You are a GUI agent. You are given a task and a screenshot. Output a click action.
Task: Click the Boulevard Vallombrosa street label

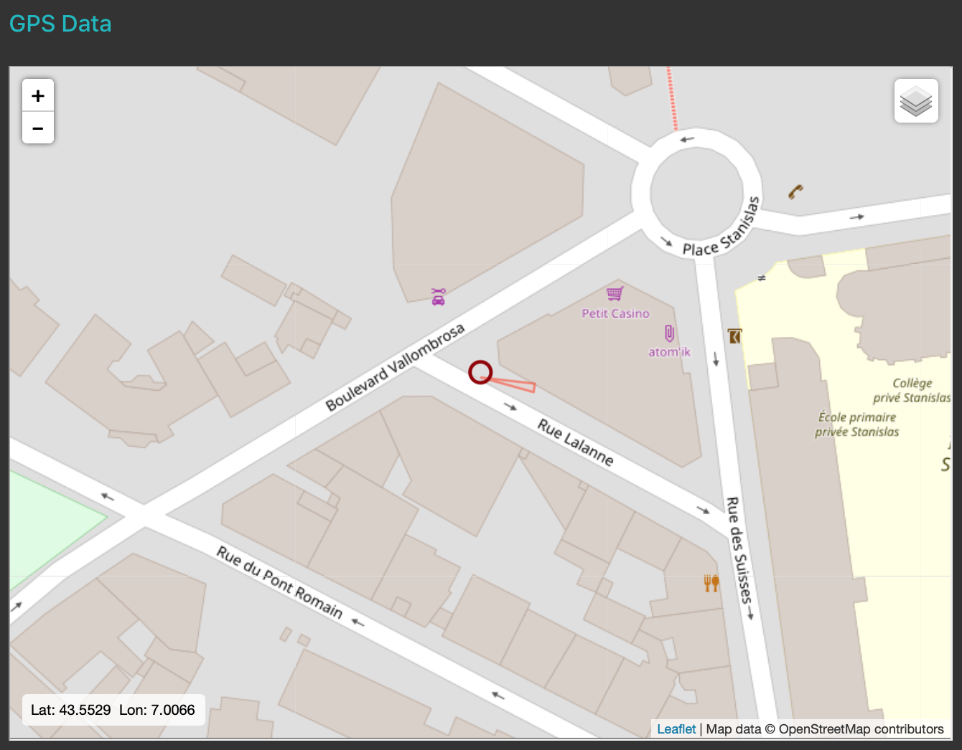click(x=396, y=367)
